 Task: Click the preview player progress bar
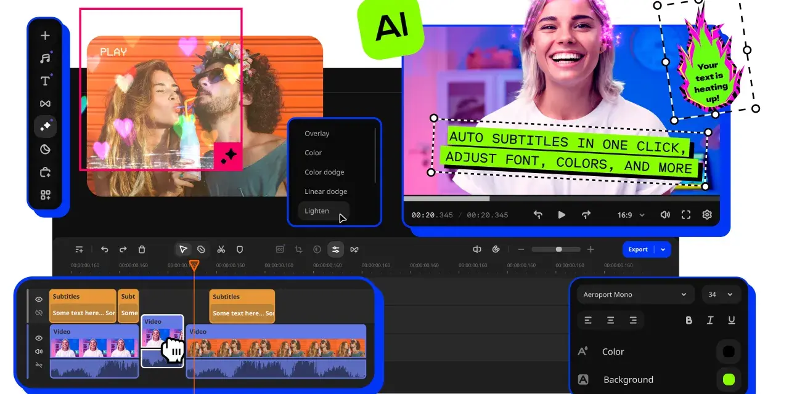562,199
